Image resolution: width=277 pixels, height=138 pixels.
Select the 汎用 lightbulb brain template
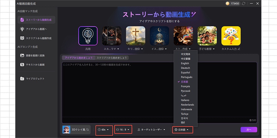tap(88, 36)
